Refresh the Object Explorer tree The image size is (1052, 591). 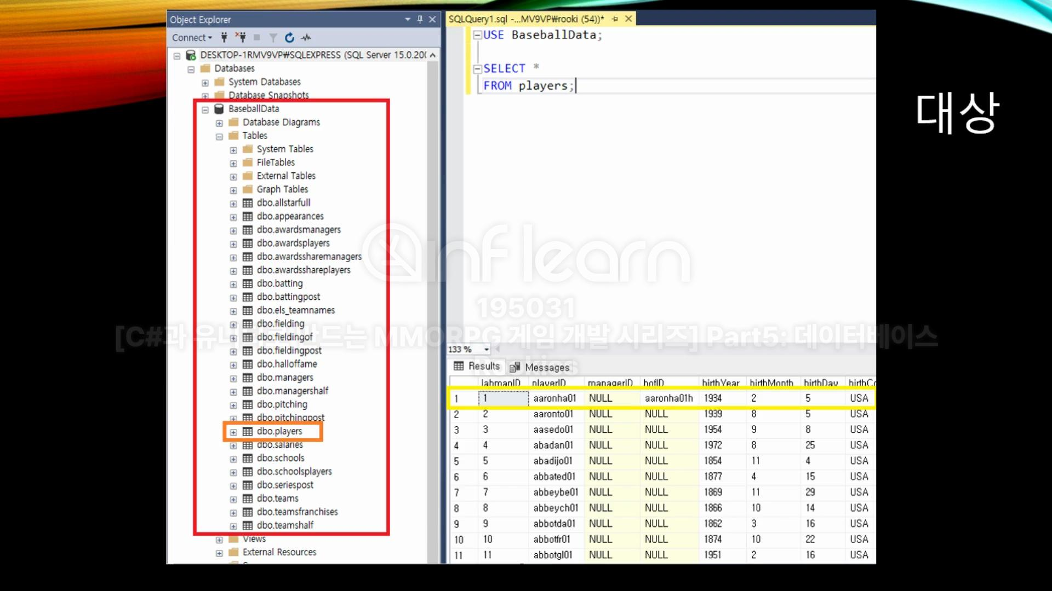289,37
